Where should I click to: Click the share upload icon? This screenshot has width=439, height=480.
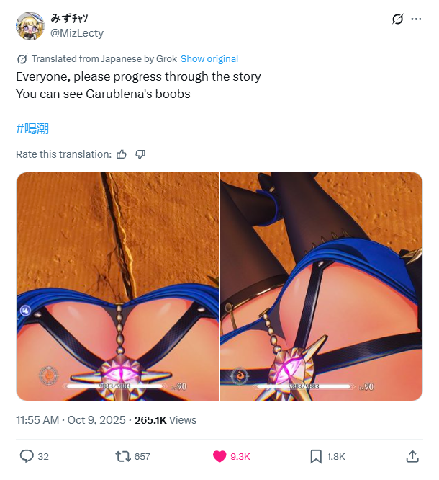coord(412,456)
